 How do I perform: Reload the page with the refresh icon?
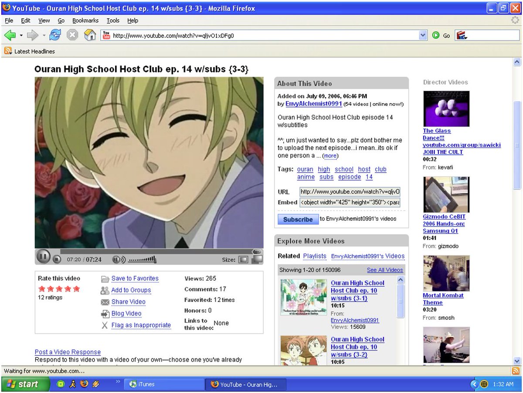coord(55,35)
